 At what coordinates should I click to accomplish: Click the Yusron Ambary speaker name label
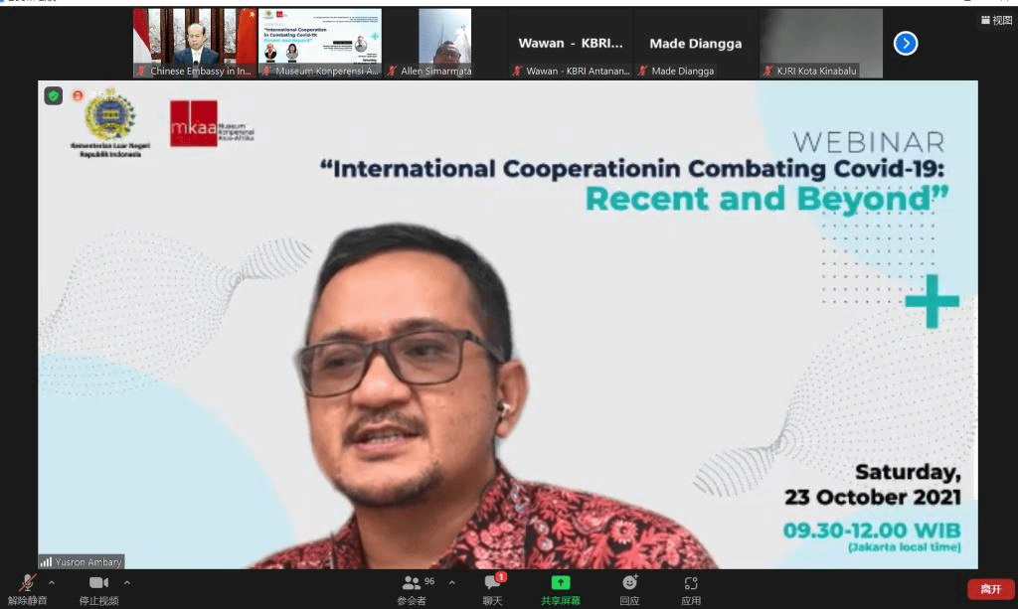(x=81, y=561)
